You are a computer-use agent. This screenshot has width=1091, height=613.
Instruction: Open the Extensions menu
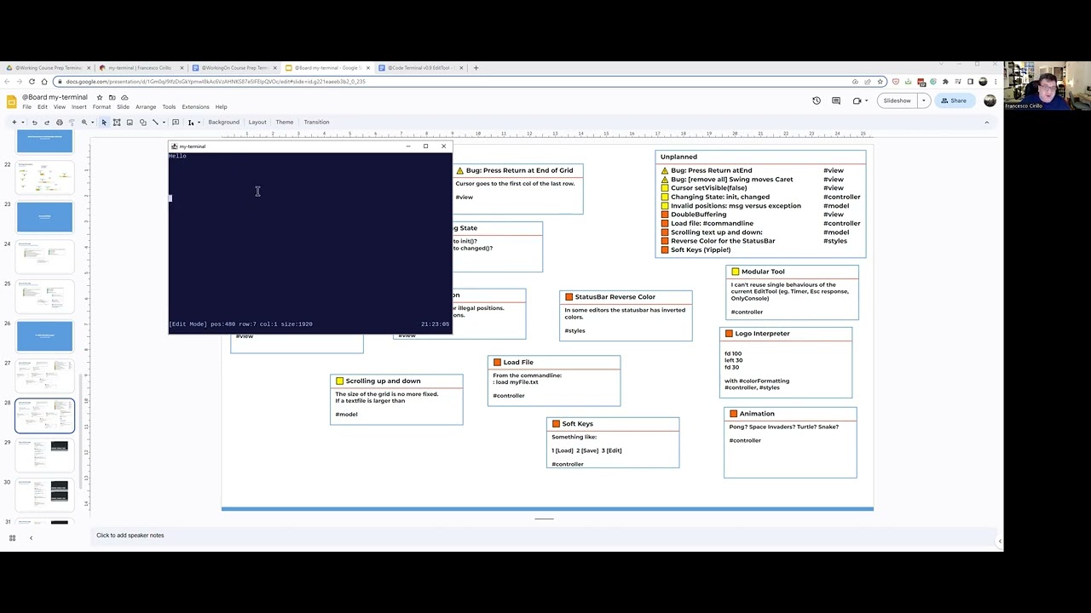pos(195,107)
